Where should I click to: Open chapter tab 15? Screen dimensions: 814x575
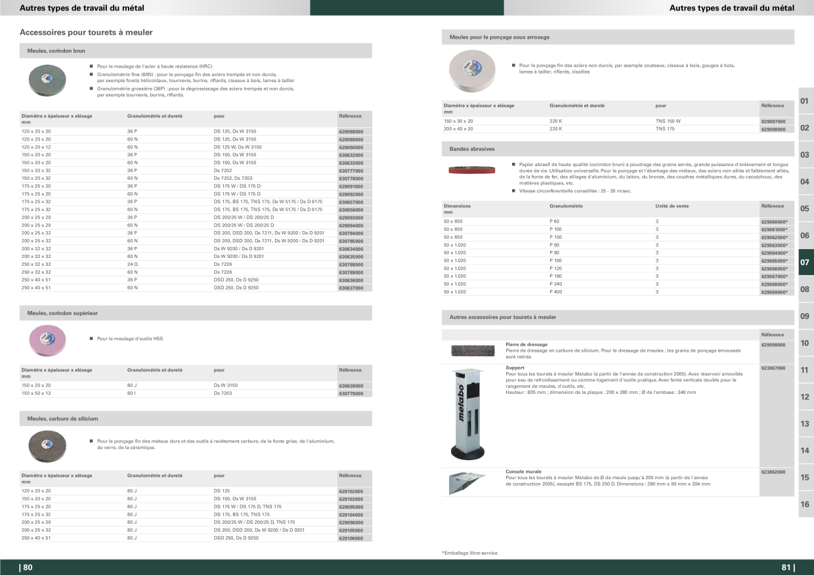(x=805, y=478)
